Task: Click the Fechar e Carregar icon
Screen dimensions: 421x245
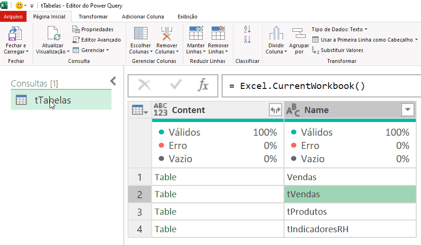Action: pyautogui.click(x=16, y=35)
